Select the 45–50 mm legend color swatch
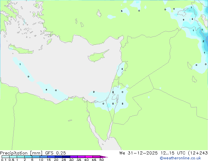 tap(96, 157)
